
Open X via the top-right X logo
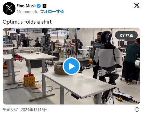[137, 5]
